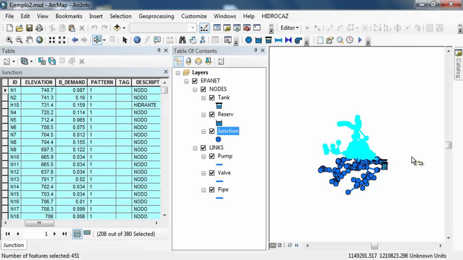Click the Print icon
The width and height of the screenshot is (463, 260).
pos(39,28)
